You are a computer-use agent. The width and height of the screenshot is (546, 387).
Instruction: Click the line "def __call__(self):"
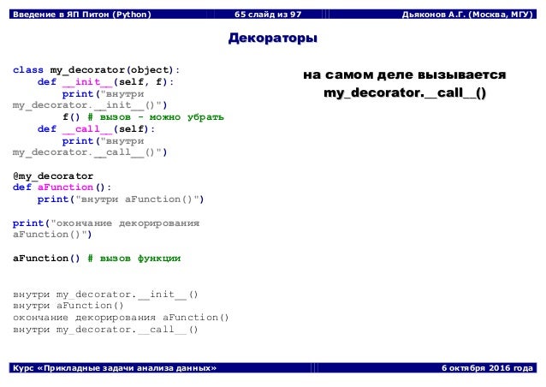pyautogui.click(x=96, y=129)
